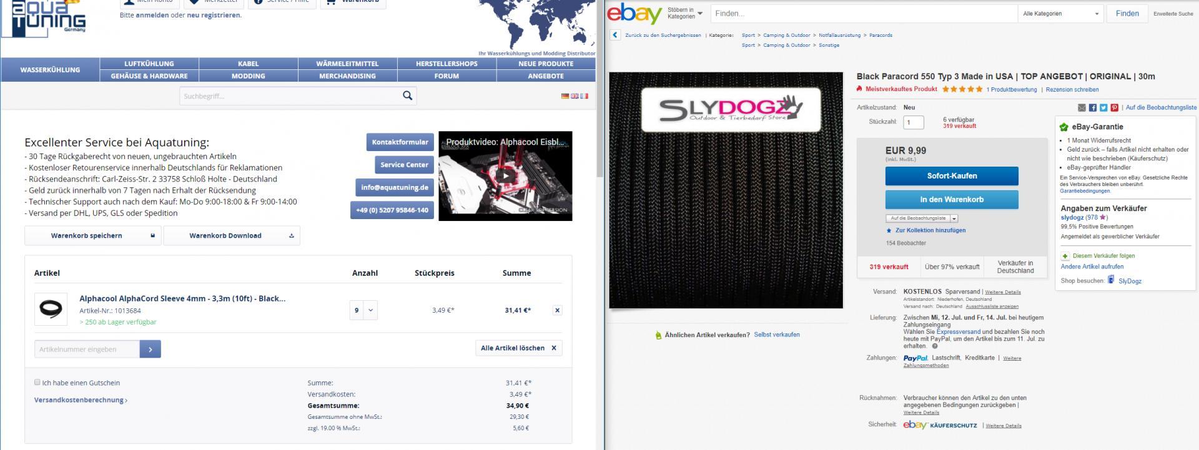This screenshot has height=450, width=1199.
Task: Open AlphaCord Sleeve product thumbnail
Action: [x=51, y=309]
